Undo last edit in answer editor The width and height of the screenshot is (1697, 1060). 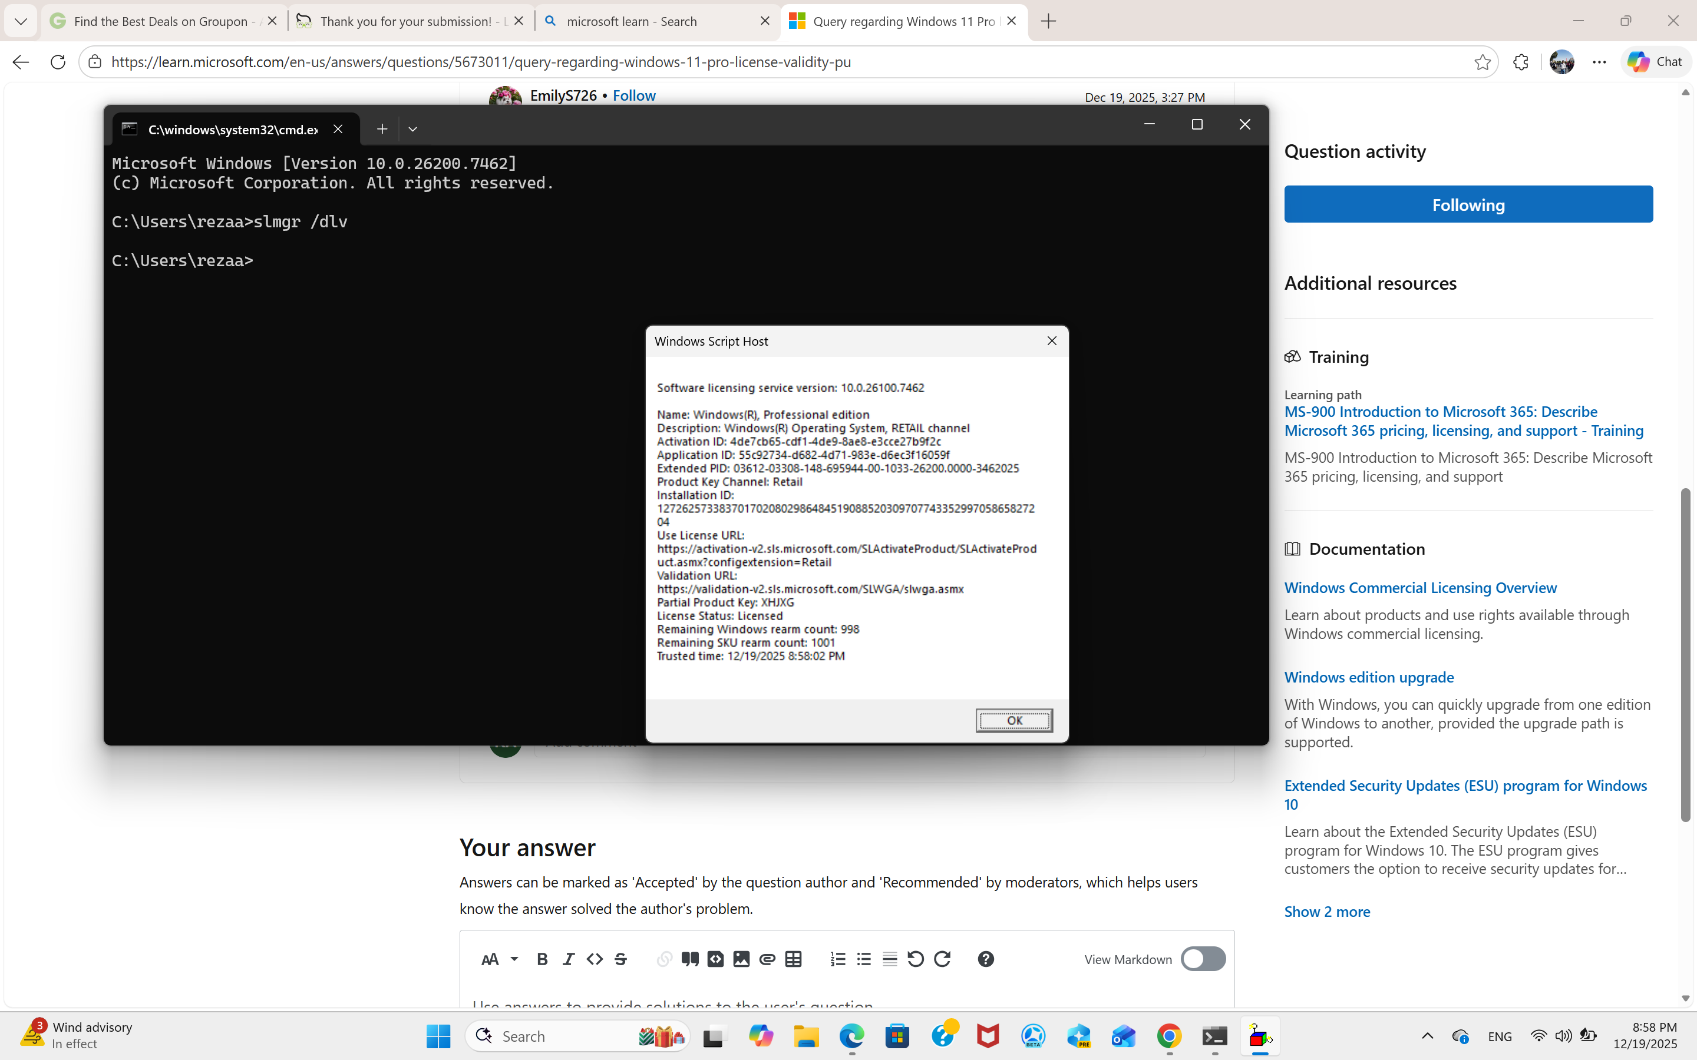916,959
